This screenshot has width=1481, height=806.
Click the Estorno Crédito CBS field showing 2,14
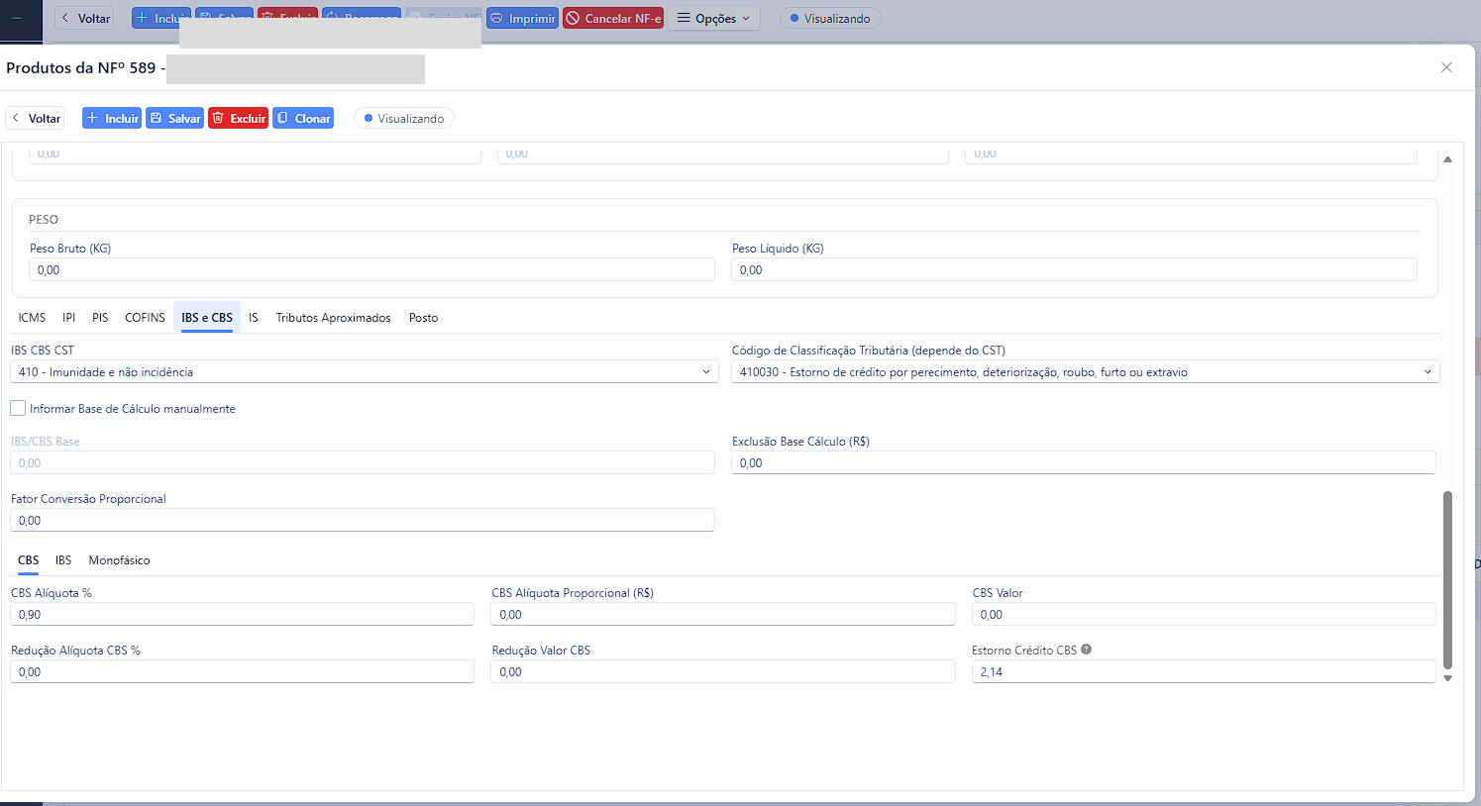point(1204,671)
